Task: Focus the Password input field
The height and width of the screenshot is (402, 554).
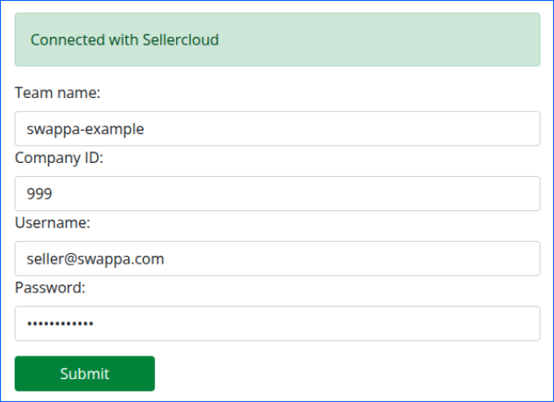Action: (x=277, y=323)
